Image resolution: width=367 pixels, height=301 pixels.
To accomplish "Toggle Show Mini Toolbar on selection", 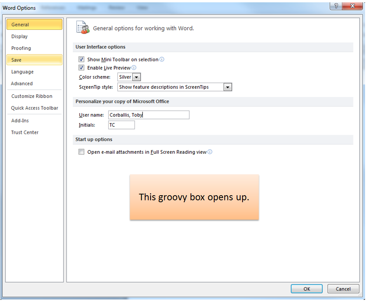I will pos(81,59).
